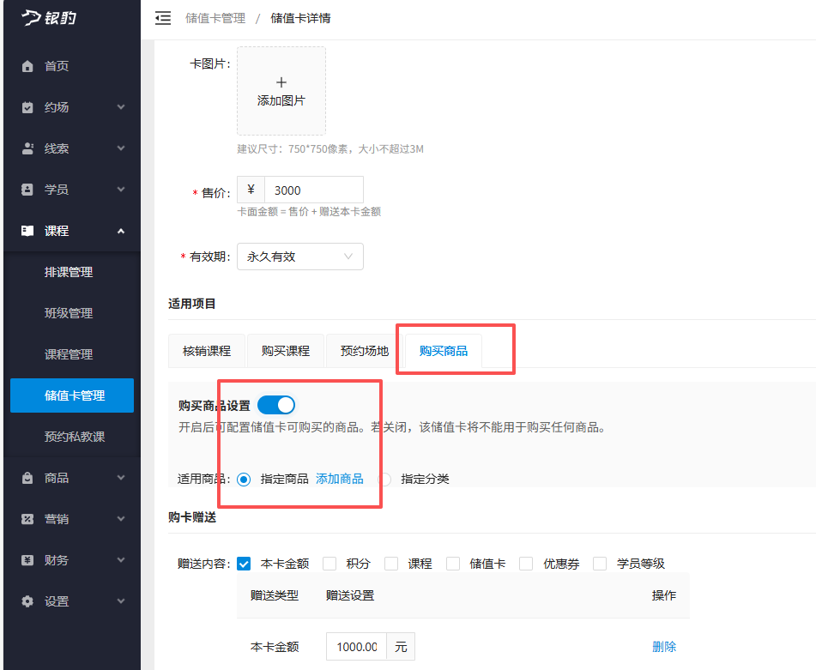Click the sidebar collapse icon at top
Screen dimensions: 816x670
click(x=163, y=18)
